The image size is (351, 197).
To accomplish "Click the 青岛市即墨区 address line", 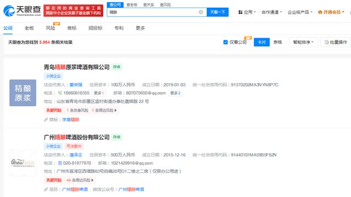I will coord(103,101).
